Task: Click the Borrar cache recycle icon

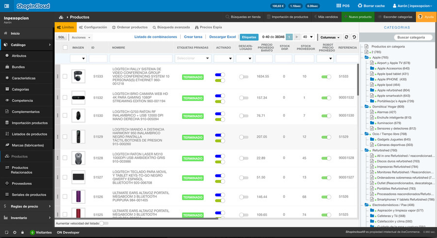Action: (x=360, y=5)
